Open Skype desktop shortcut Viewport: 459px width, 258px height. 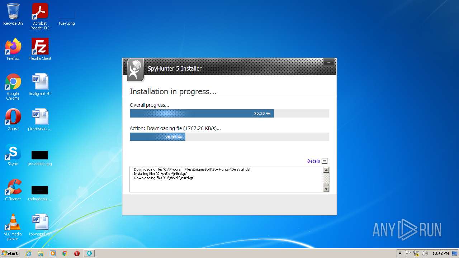pyautogui.click(x=13, y=155)
